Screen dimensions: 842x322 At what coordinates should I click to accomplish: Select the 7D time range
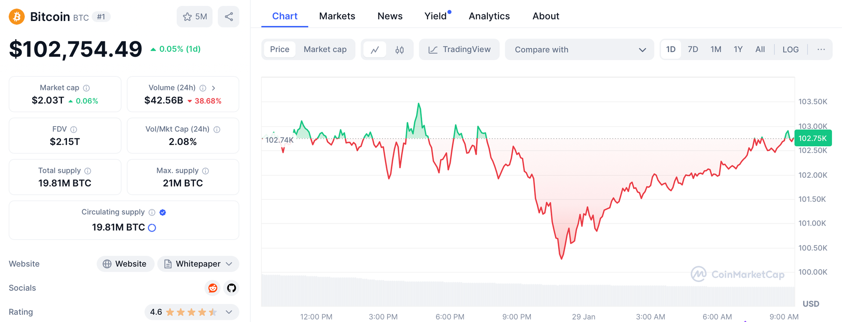[x=693, y=50]
